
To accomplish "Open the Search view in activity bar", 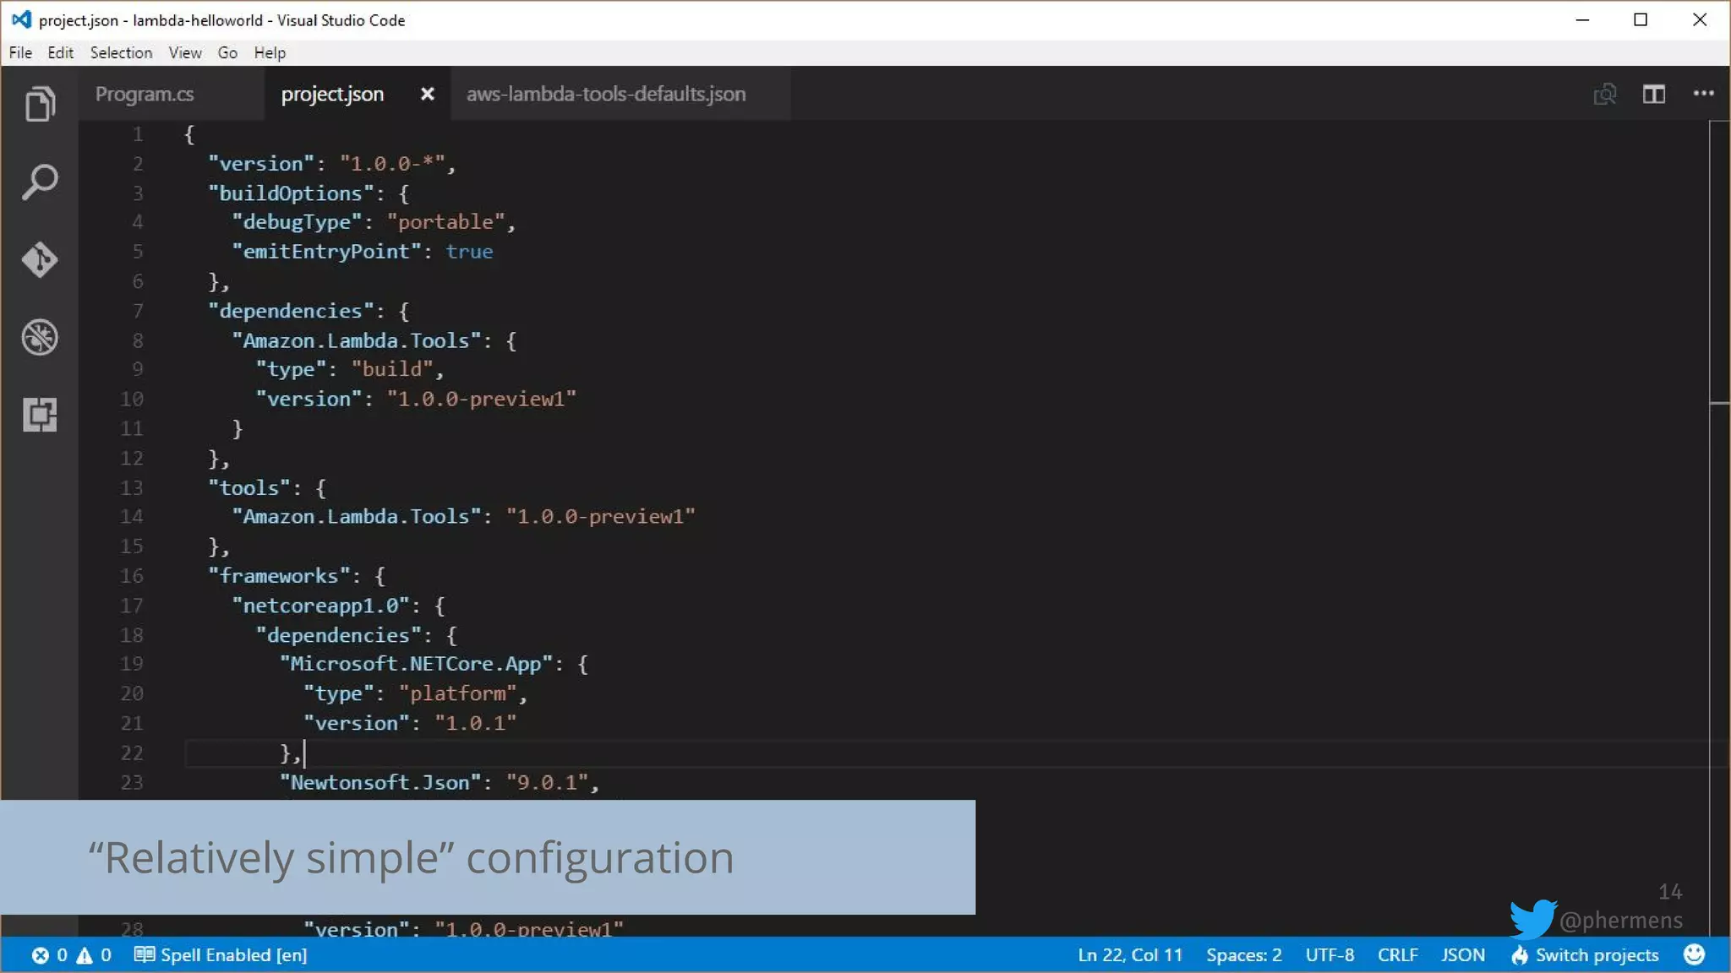I will (40, 182).
